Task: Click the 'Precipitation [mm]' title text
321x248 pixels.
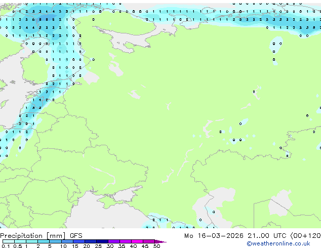Action: coord(33,236)
